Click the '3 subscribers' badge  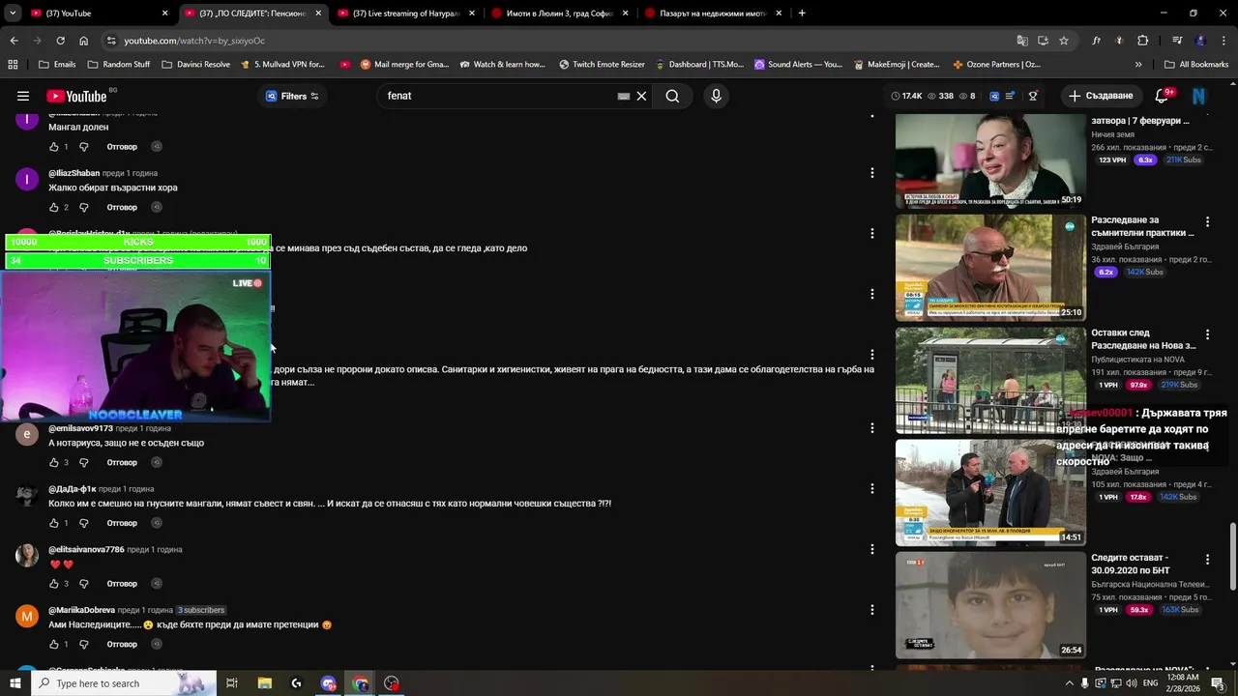(x=200, y=610)
